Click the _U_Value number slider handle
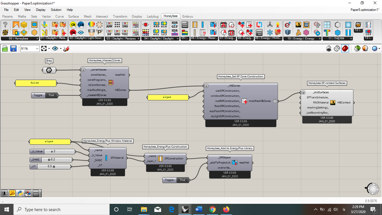Screen dimensions: 382x215 pyautogui.click(x=52, y=151)
